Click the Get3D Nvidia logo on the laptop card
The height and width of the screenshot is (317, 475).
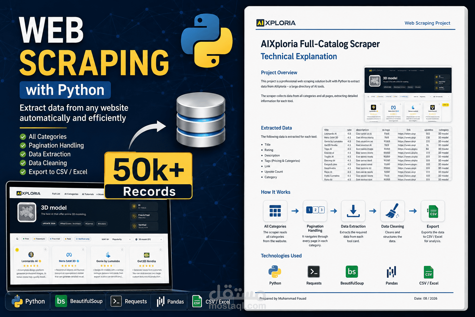click(x=147, y=255)
